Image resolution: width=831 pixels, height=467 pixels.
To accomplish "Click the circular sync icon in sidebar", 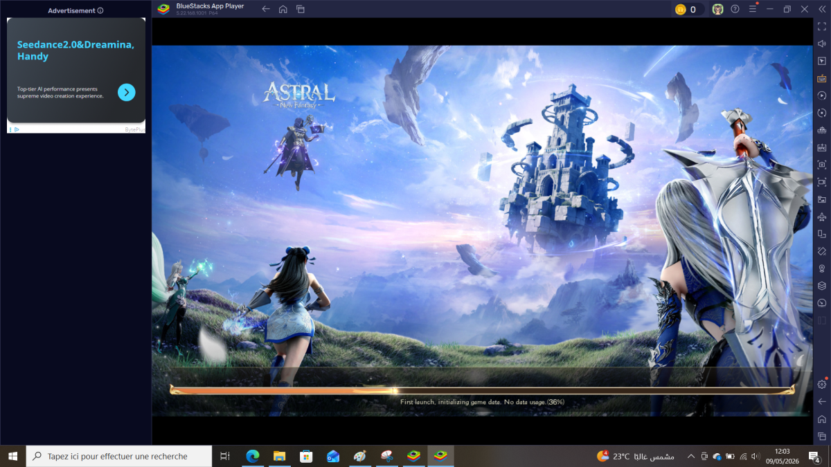I will [x=821, y=113].
